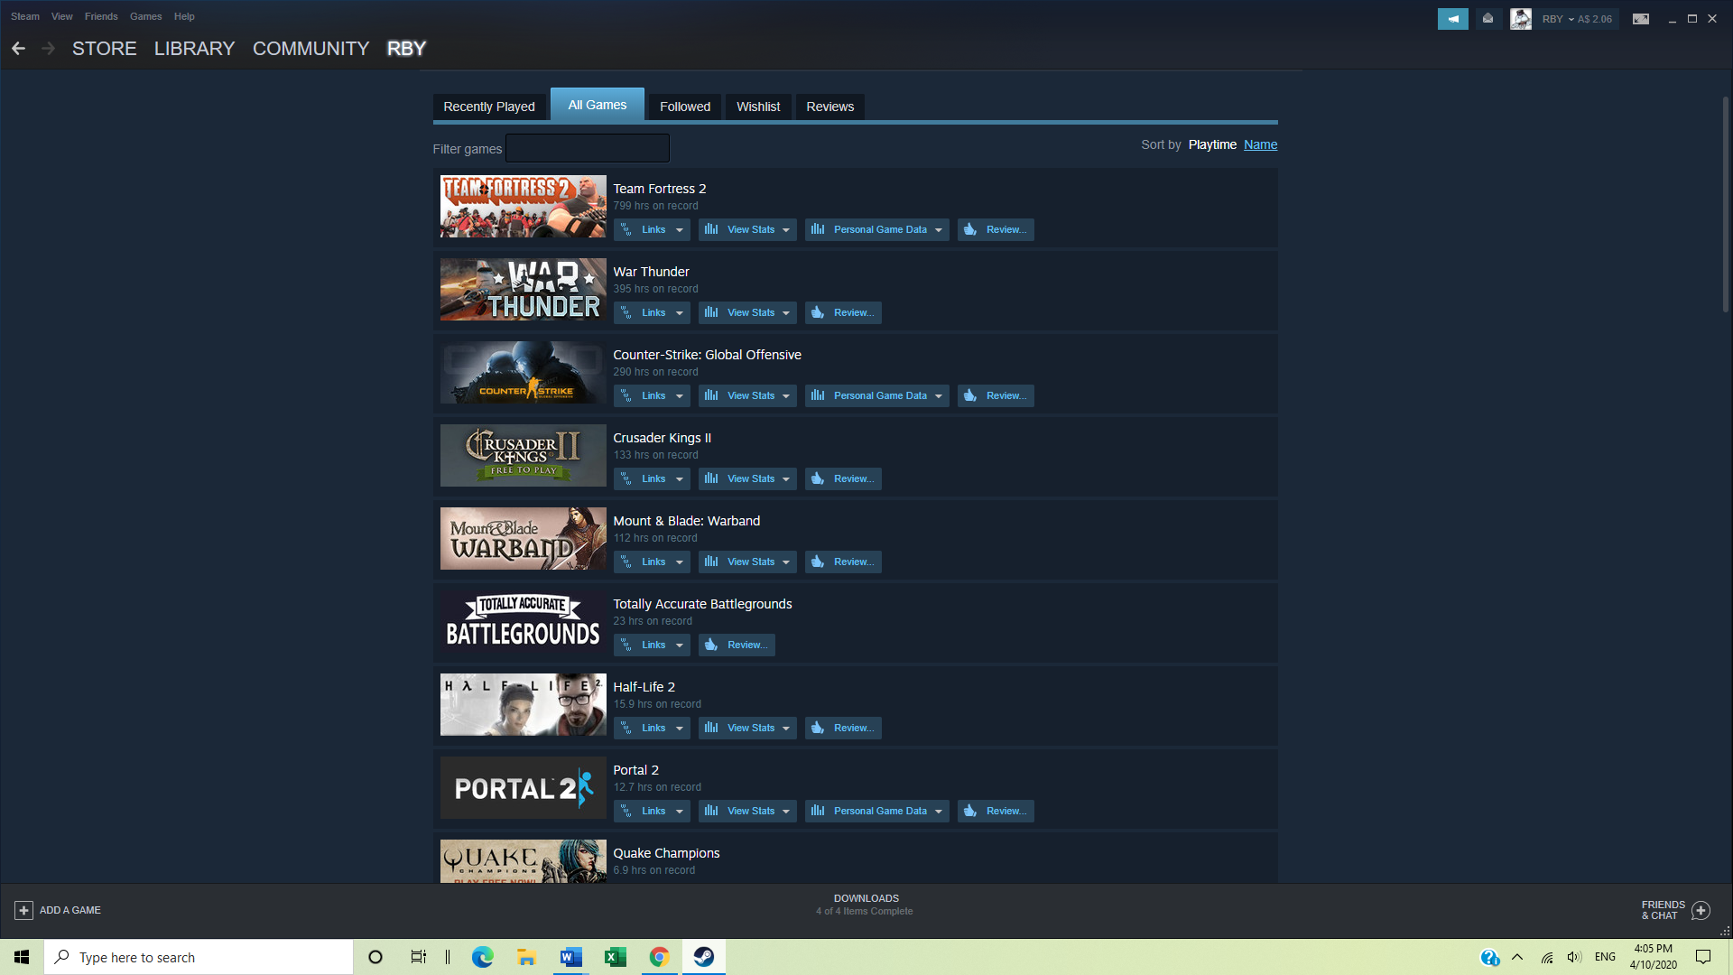Go to the LIBRARY section
Viewport: 1733px width, 975px height.
point(194,49)
